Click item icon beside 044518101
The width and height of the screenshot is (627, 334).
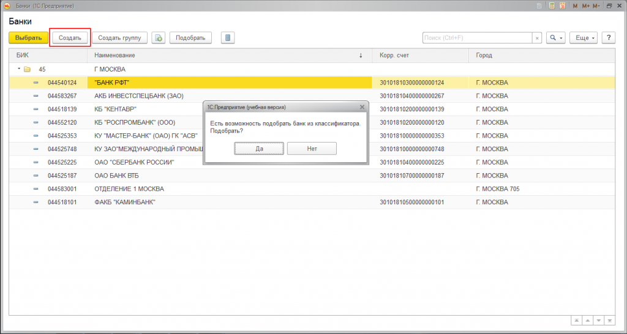pos(36,202)
